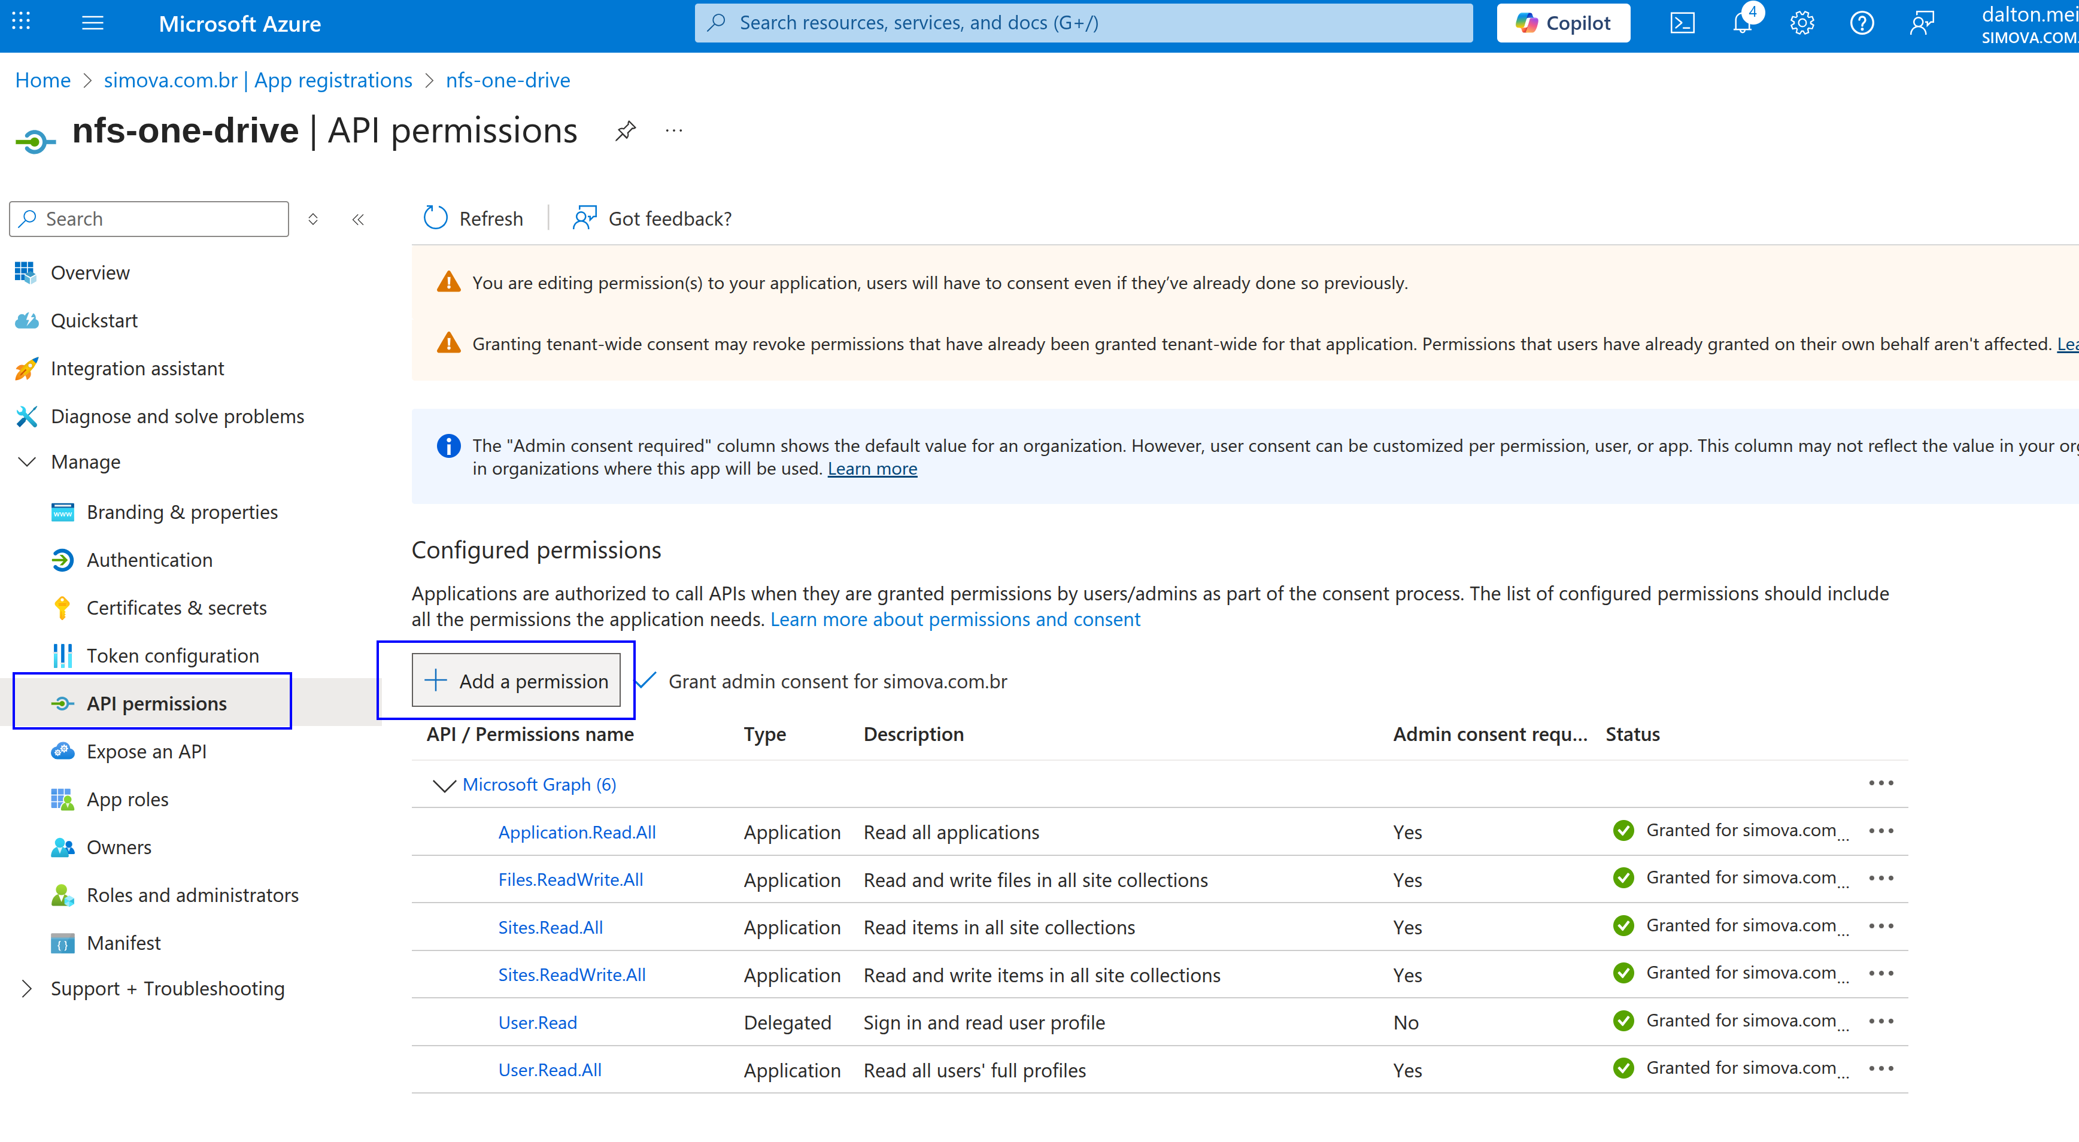Click the help question mark icon
Image resolution: width=2079 pixels, height=1142 pixels.
tap(1862, 23)
